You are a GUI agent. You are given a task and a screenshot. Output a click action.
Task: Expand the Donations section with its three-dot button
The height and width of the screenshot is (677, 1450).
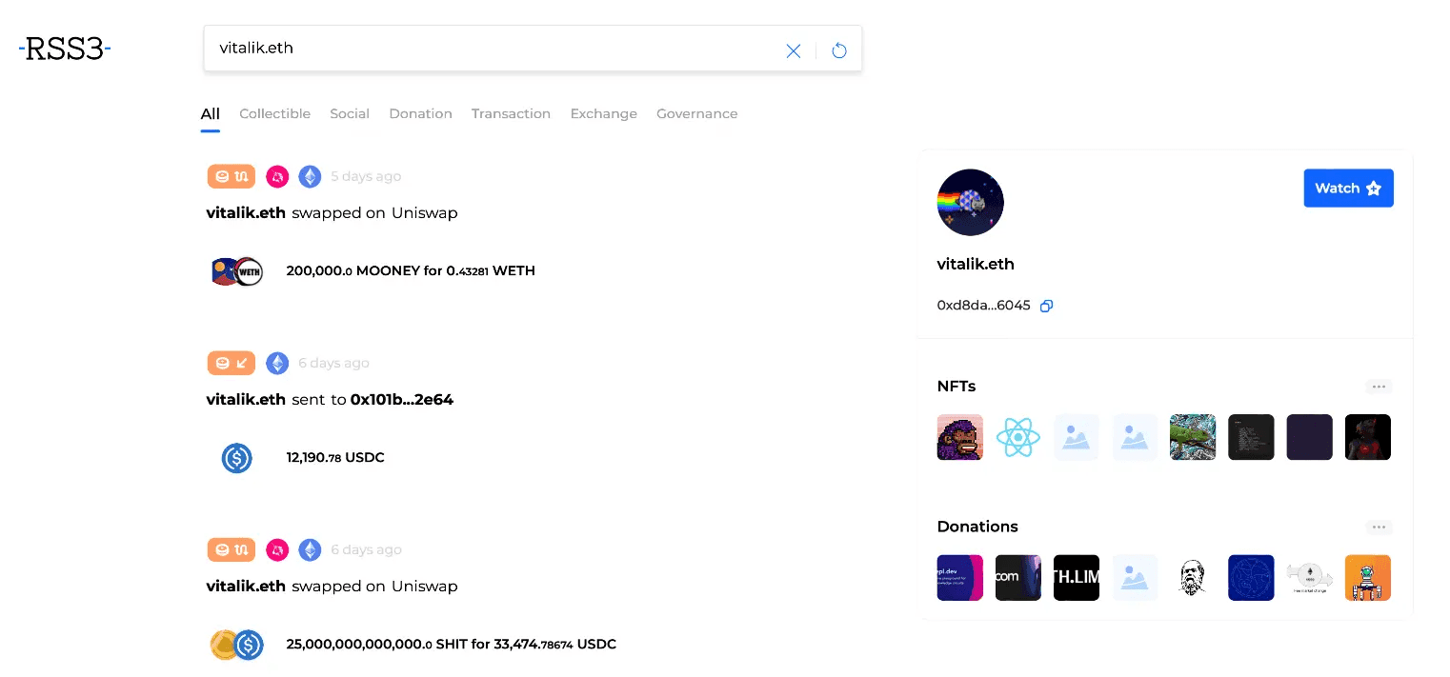click(x=1379, y=528)
